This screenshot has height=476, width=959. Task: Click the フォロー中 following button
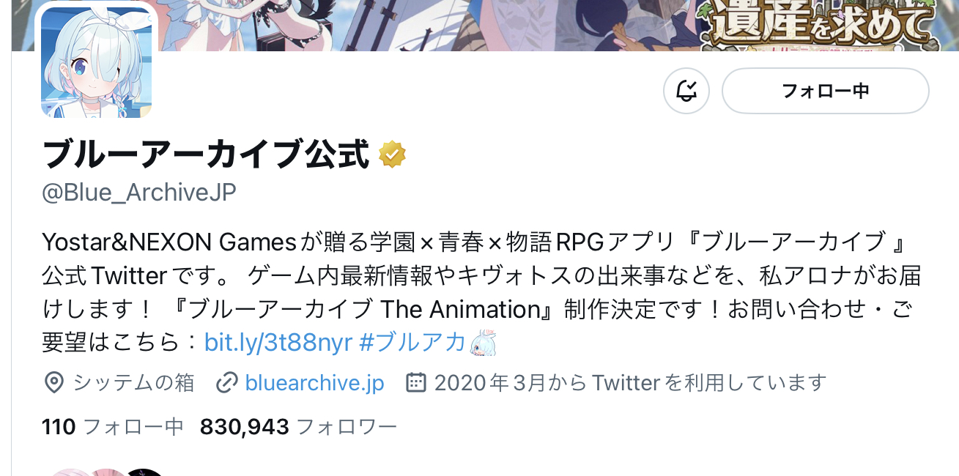click(826, 91)
